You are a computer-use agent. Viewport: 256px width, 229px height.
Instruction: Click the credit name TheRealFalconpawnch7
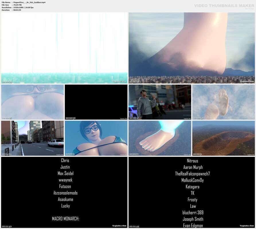tap(192, 174)
